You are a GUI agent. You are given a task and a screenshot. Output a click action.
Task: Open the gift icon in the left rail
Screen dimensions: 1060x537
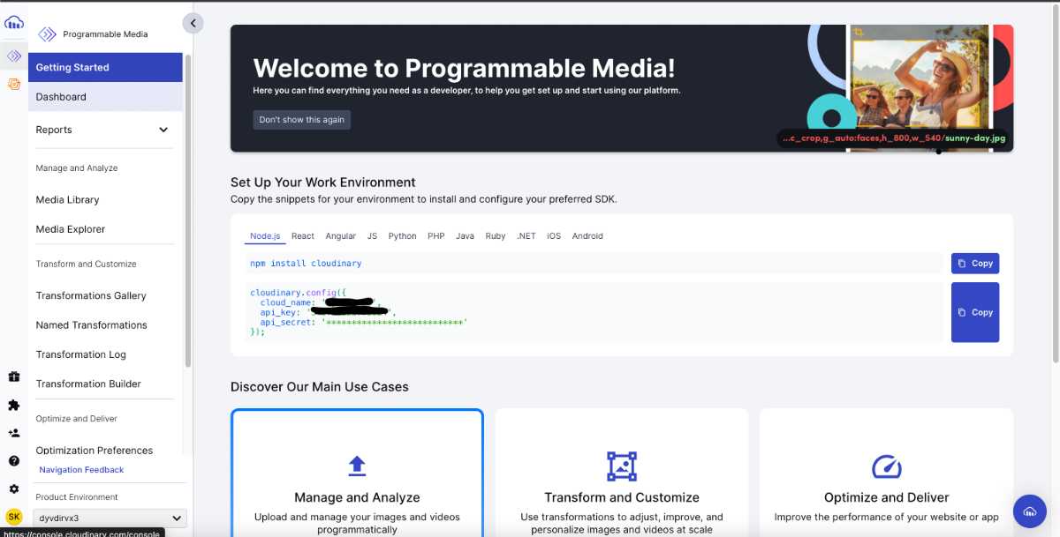click(14, 377)
